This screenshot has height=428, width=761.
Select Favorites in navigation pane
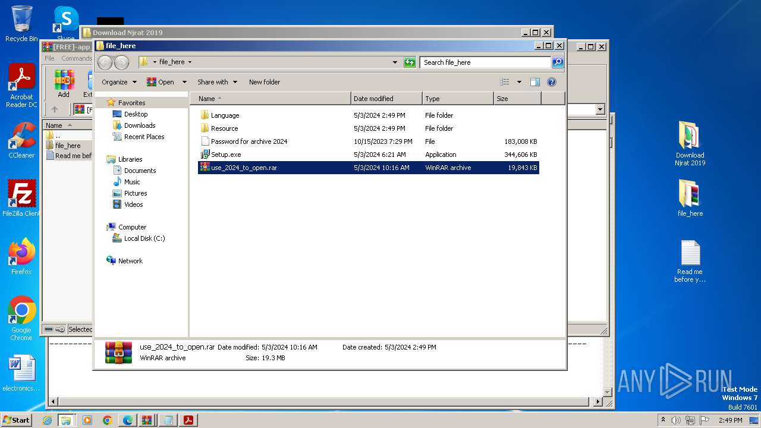click(x=131, y=103)
